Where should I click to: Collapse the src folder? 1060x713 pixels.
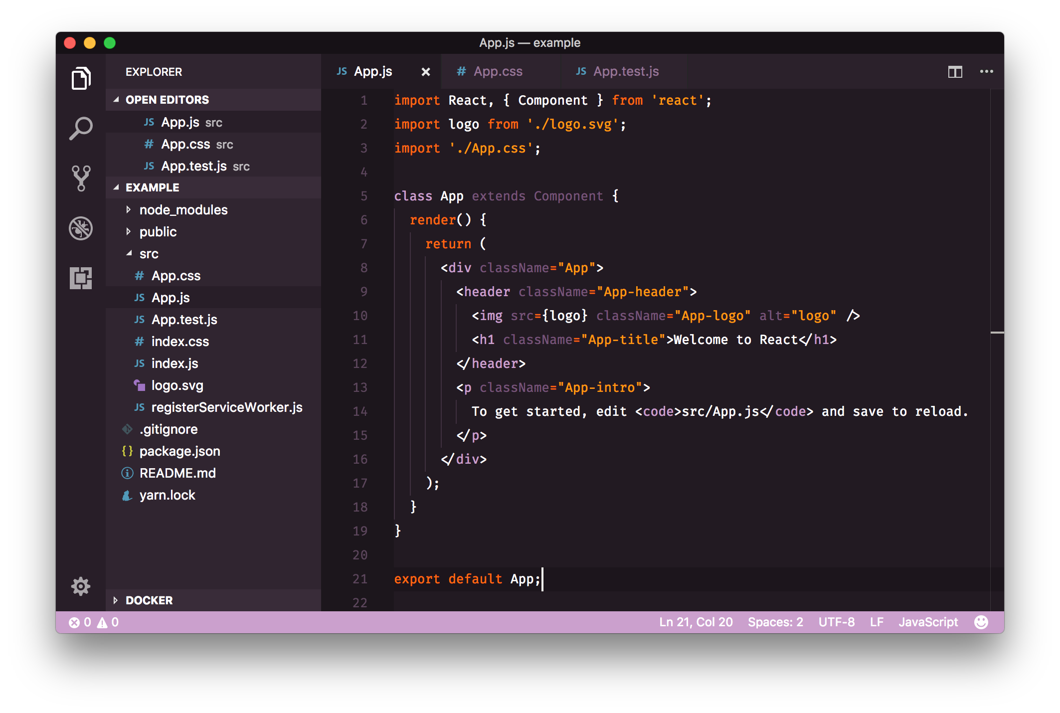149,254
